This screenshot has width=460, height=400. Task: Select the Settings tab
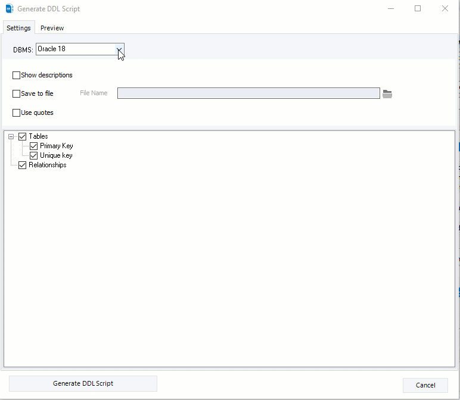tap(18, 28)
